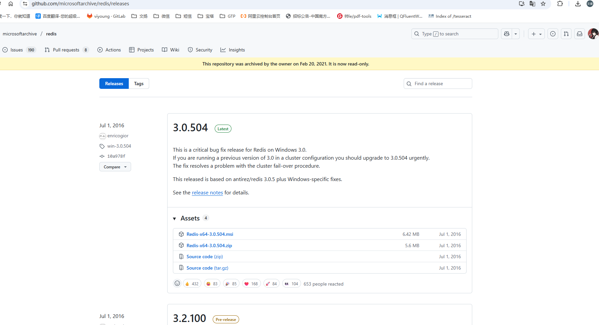599x325 pixels.
Task: Click file icon beside Source code (tar.gz)
Action: pyautogui.click(x=181, y=268)
